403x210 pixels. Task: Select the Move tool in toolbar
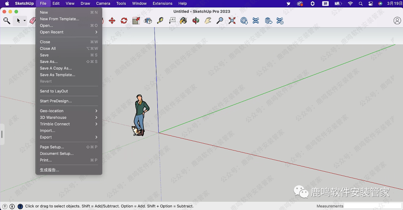coord(112,21)
